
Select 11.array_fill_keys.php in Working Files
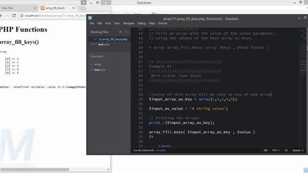point(113,39)
